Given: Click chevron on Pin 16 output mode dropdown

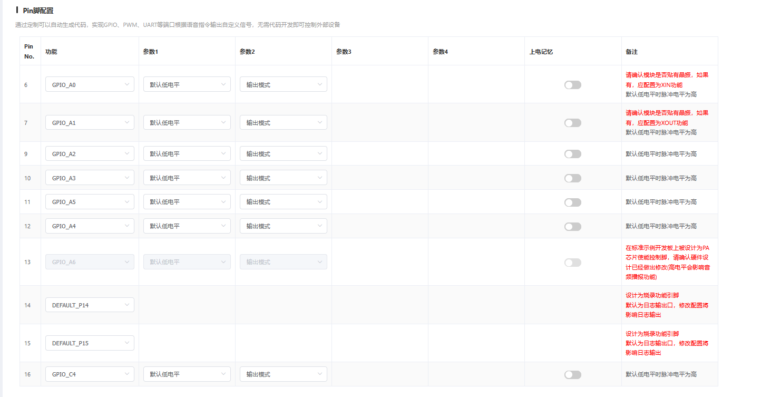Looking at the screenshot, I should pyautogui.click(x=320, y=374).
